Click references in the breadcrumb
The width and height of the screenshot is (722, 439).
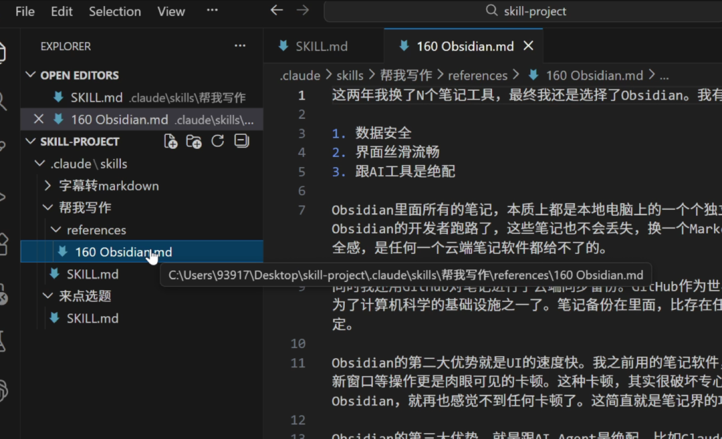click(x=477, y=76)
